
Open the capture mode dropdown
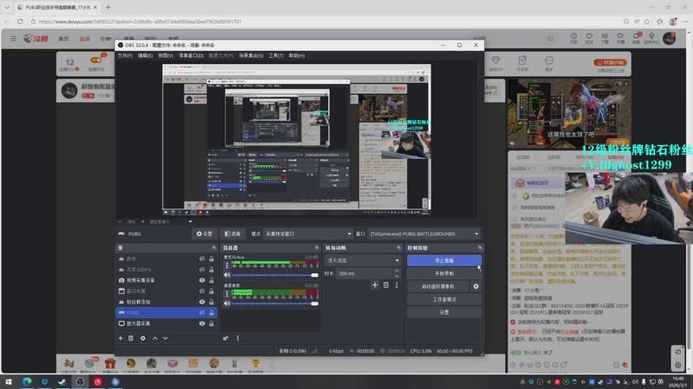click(x=308, y=233)
